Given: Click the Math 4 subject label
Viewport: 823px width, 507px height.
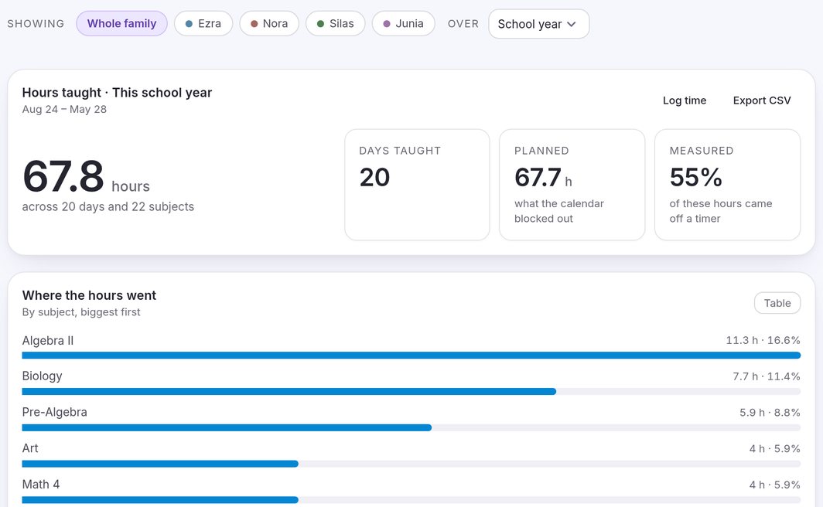Looking at the screenshot, I should coord(41,485).
